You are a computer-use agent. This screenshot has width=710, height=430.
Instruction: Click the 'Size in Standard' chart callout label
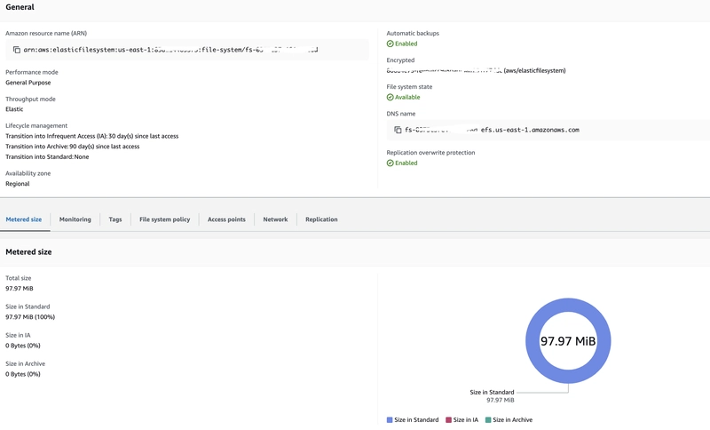click(492, 393)
